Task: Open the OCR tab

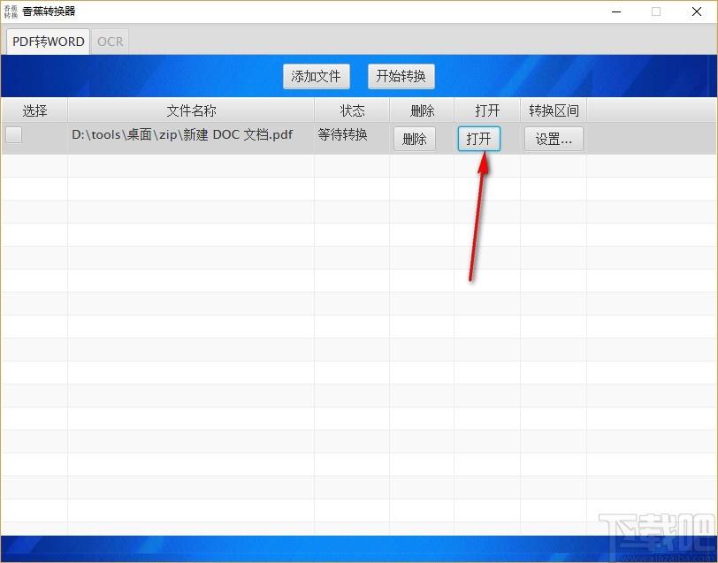Action: click(x=110, y=42)
